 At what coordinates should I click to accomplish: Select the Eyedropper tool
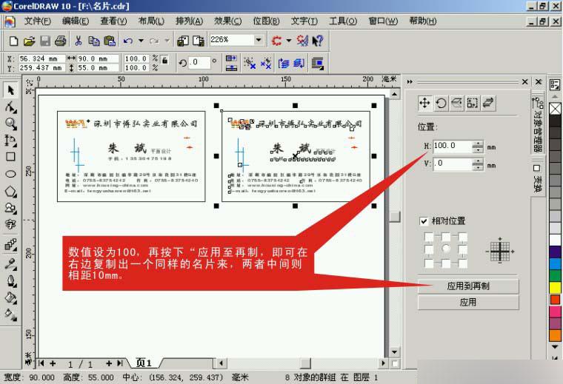pos(11,263)
